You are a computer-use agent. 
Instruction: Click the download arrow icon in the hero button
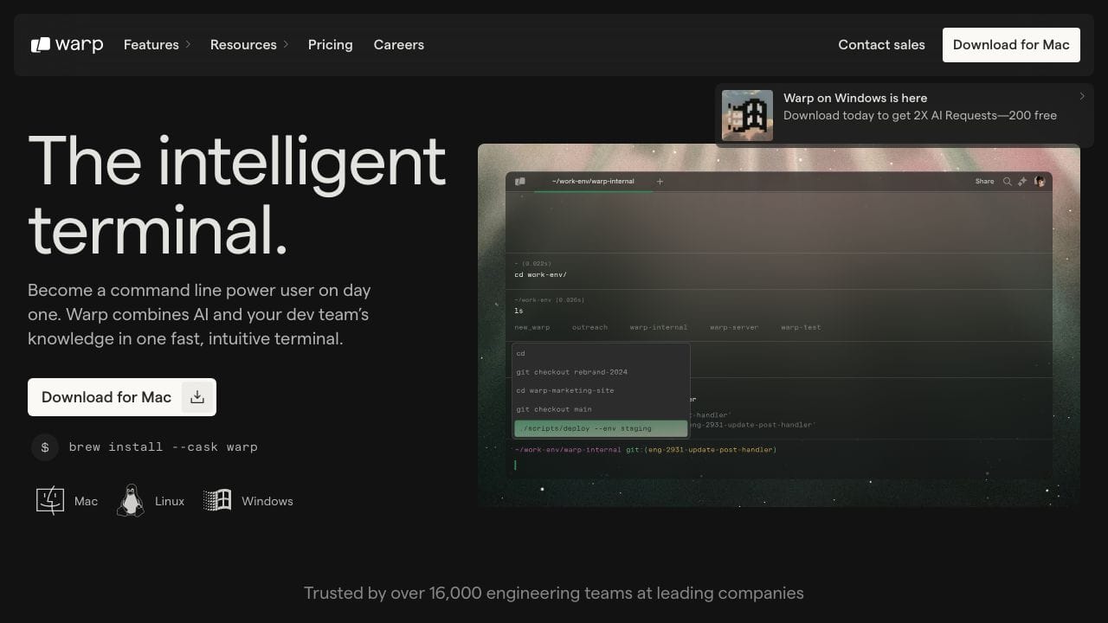[197, 397]
